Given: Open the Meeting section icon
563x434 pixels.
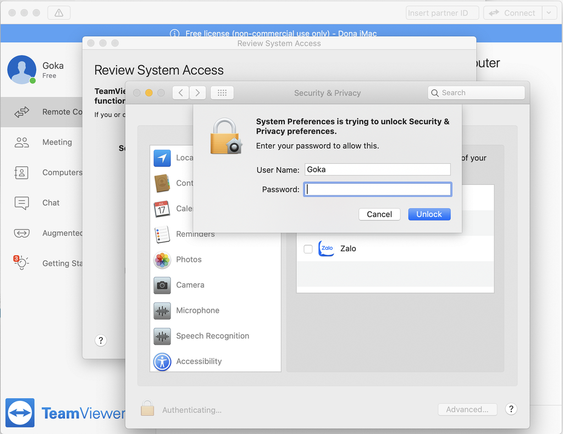Looking at the screenshot, I should (x=22, y=142).
